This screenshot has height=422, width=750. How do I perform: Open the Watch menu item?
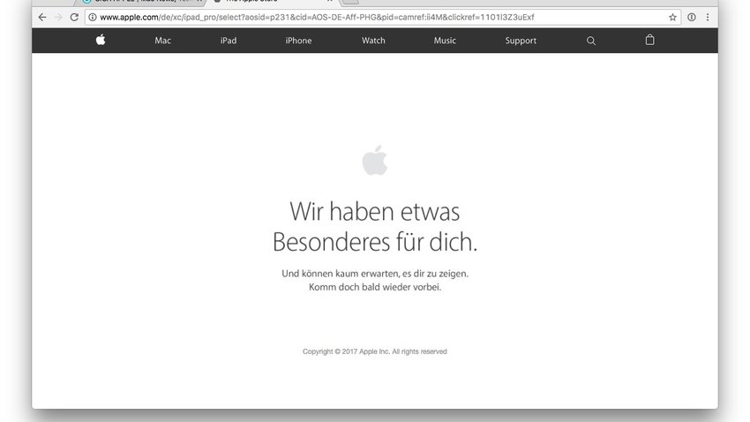(373, 41)
